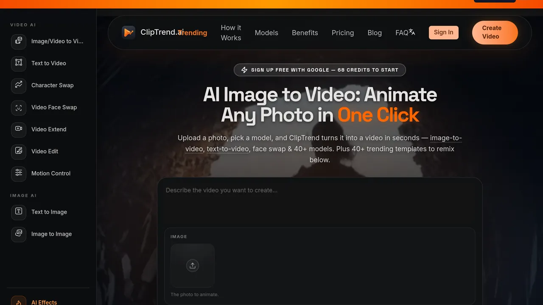Image resolution: width=543 pixels, height=305 pixels.
Task: Open the Video Face Swap icon
Action: coord(19,107)
